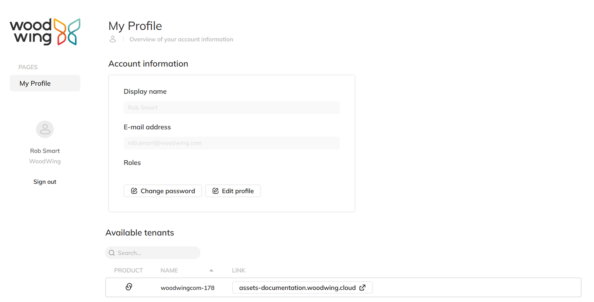Click the Edit profile button
The image size is (594, 302).
coord(233,191)
